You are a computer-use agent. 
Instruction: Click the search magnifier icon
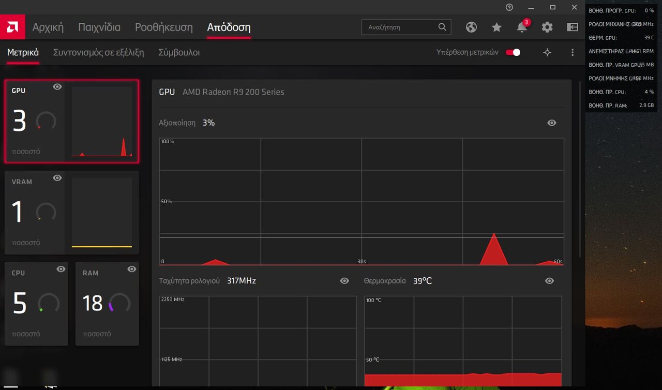[442, 27]
